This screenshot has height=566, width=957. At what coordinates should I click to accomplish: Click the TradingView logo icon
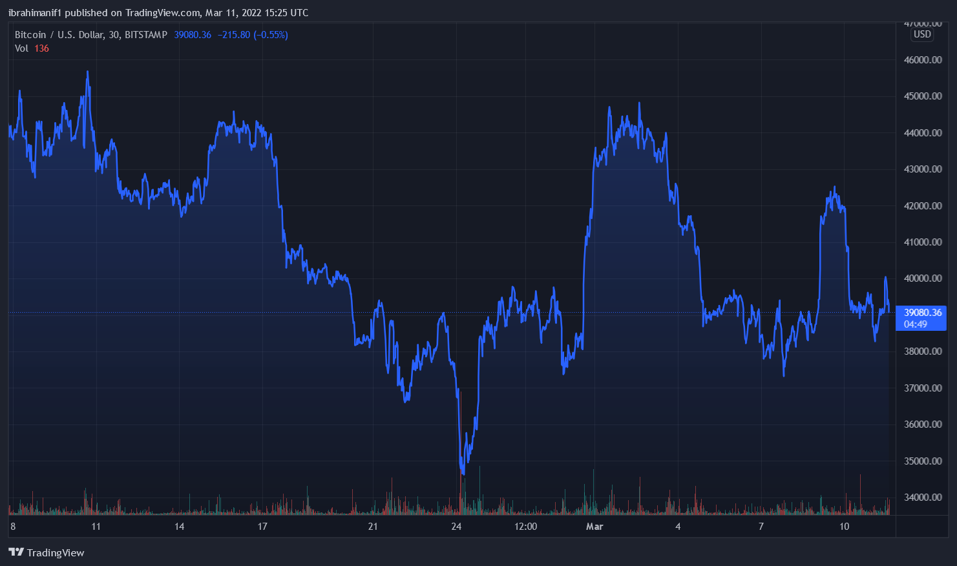tap(16, 552)
